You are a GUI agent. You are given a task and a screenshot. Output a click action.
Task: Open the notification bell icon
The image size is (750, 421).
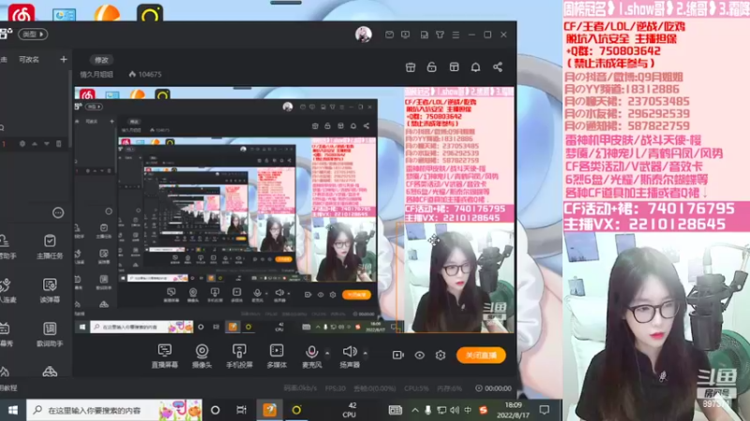pos(475,67)
